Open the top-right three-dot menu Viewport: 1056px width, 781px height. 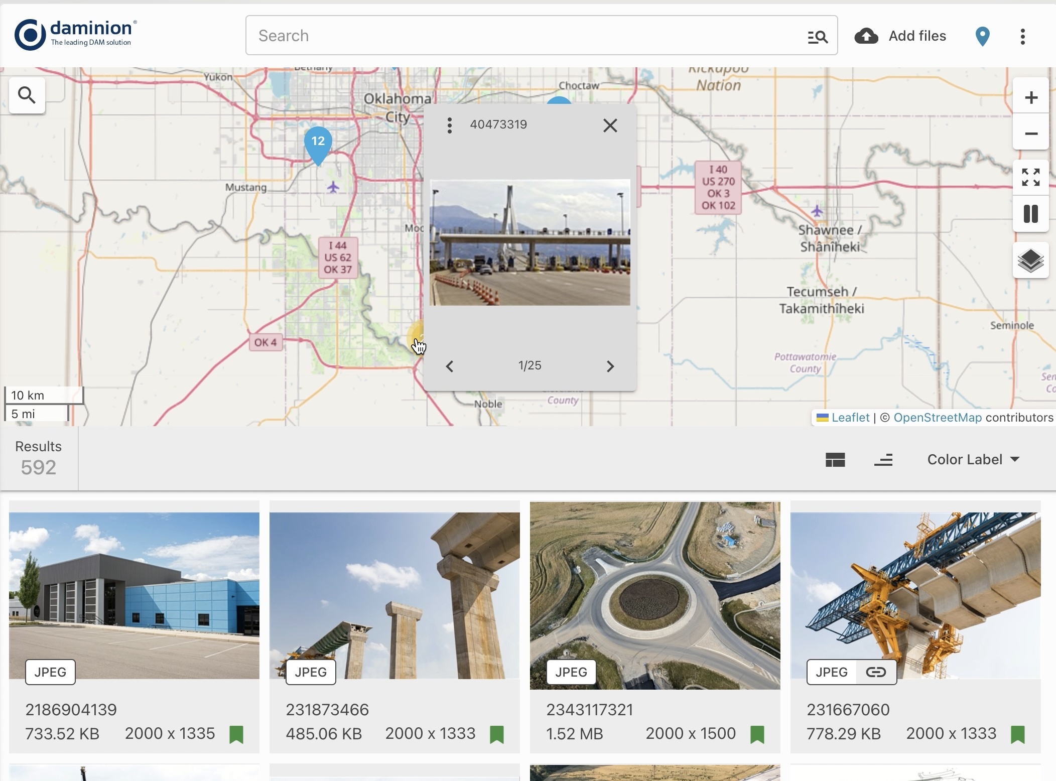click(x=1022, y=36)
